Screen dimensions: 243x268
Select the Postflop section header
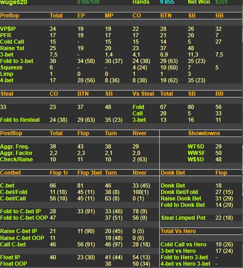click(x=11, y=133)
